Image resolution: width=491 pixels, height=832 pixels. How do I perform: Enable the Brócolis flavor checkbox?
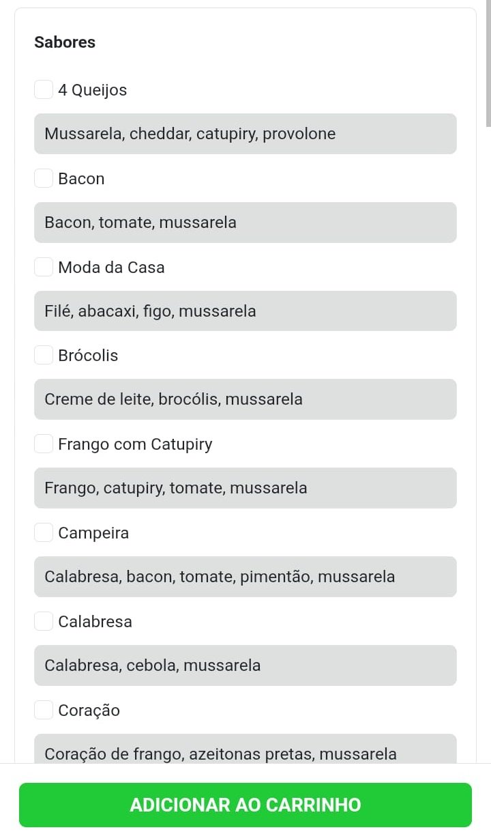(44, 355)
